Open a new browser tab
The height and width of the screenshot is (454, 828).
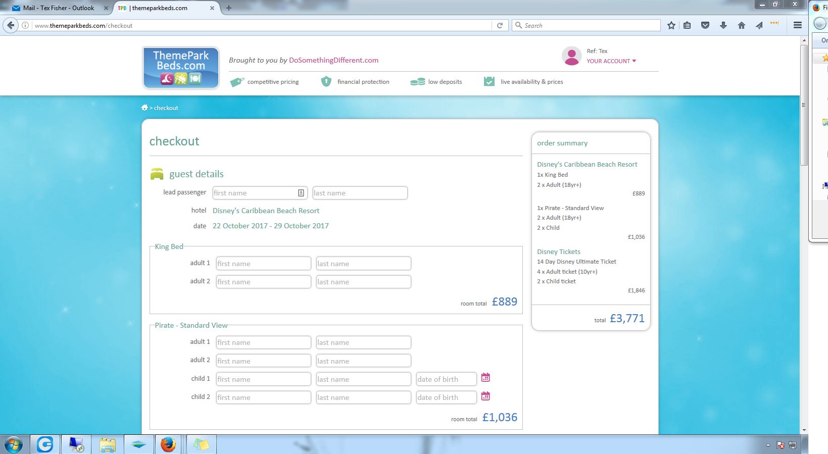point(229,8)
